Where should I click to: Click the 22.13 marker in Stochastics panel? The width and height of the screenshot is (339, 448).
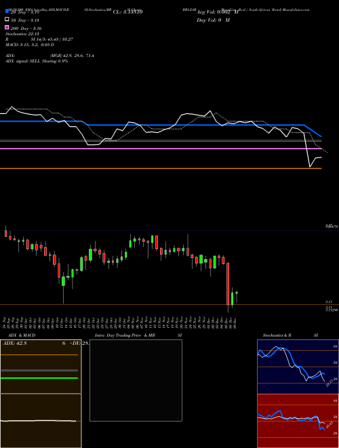click(x=330, y=383)
